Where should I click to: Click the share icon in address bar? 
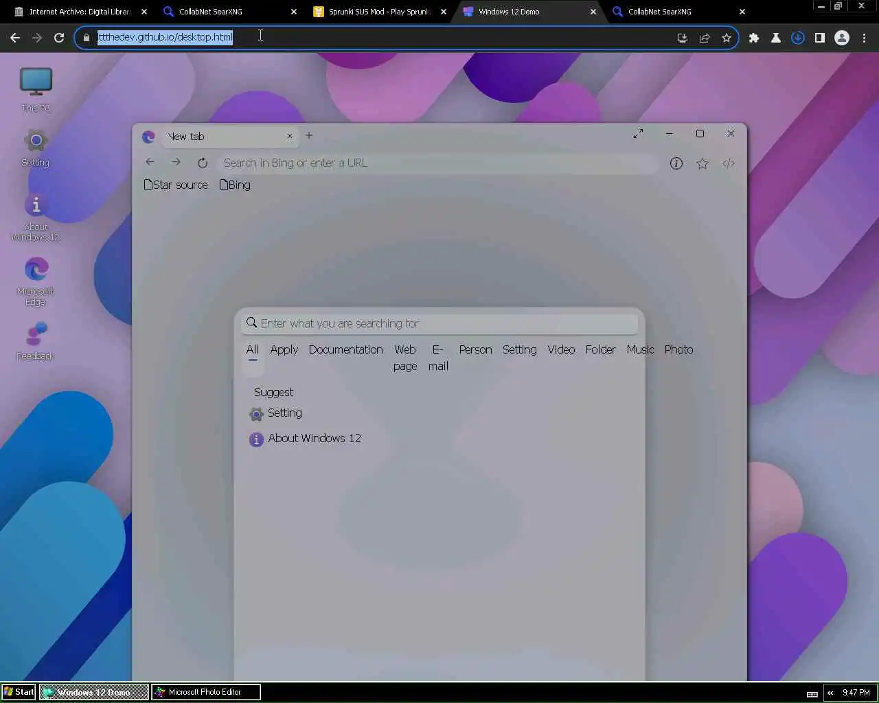tap(705, 38)
